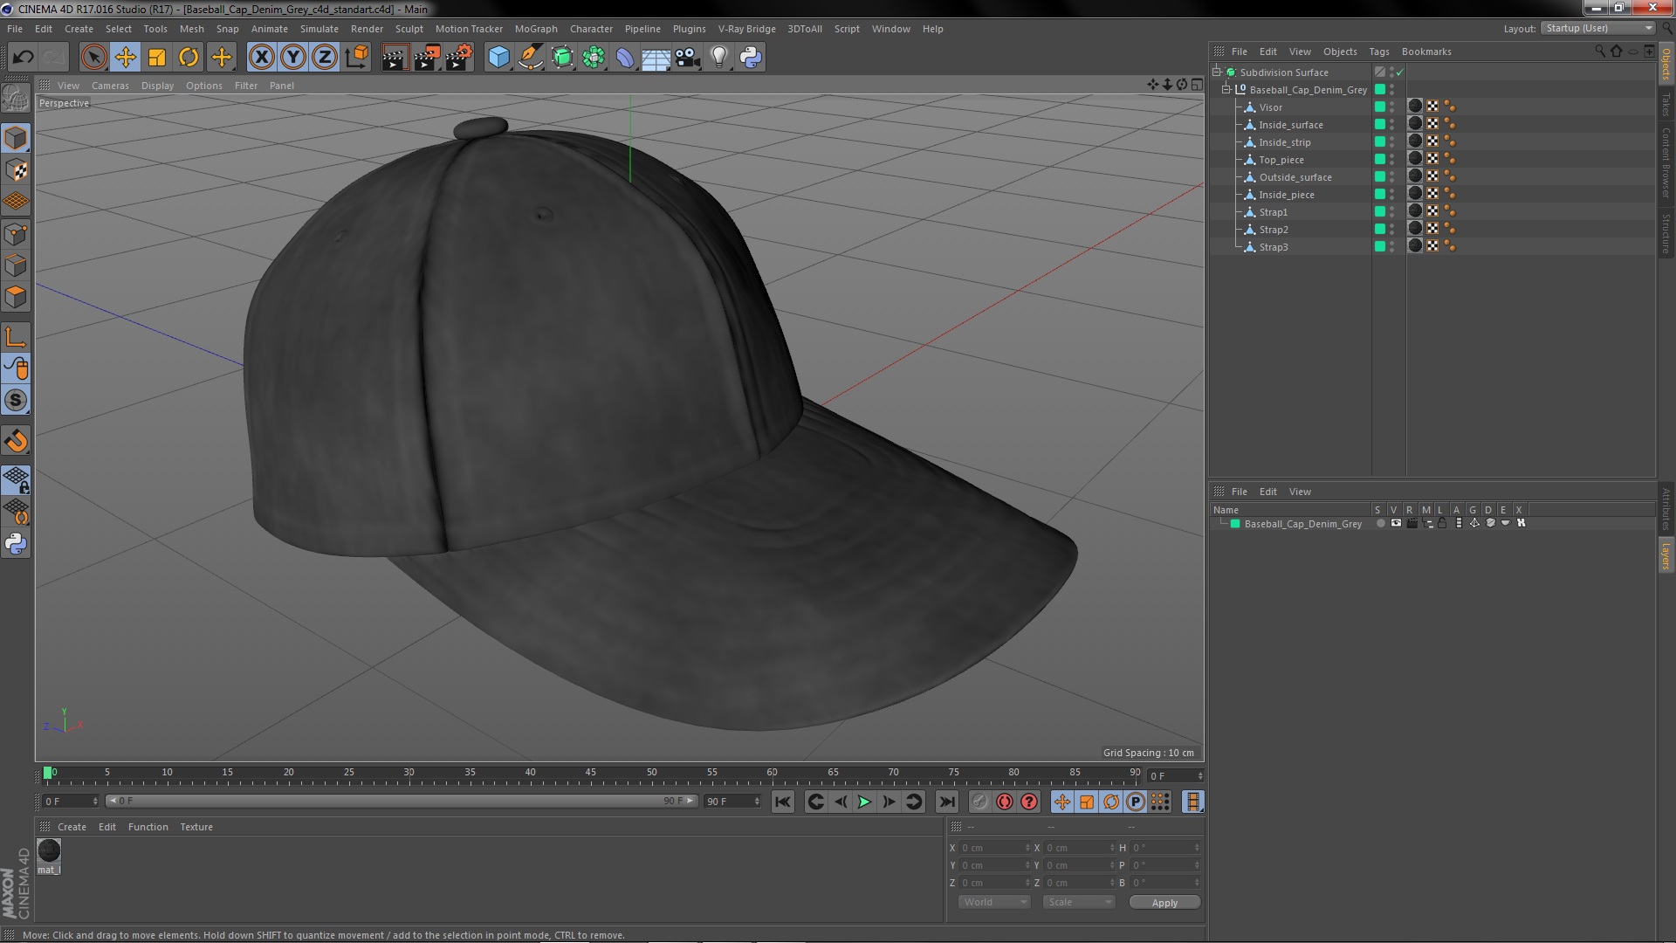The height and width of the screenshot is (943, 1676).
Task: Switch to Model mode in left palette
Action: click(x=16, y=138)
